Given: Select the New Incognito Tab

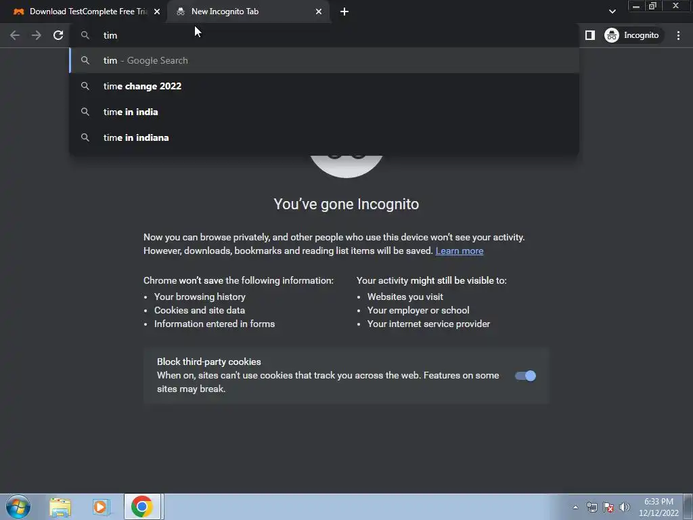Looking at the screenshot, I should tap(248, 12).
